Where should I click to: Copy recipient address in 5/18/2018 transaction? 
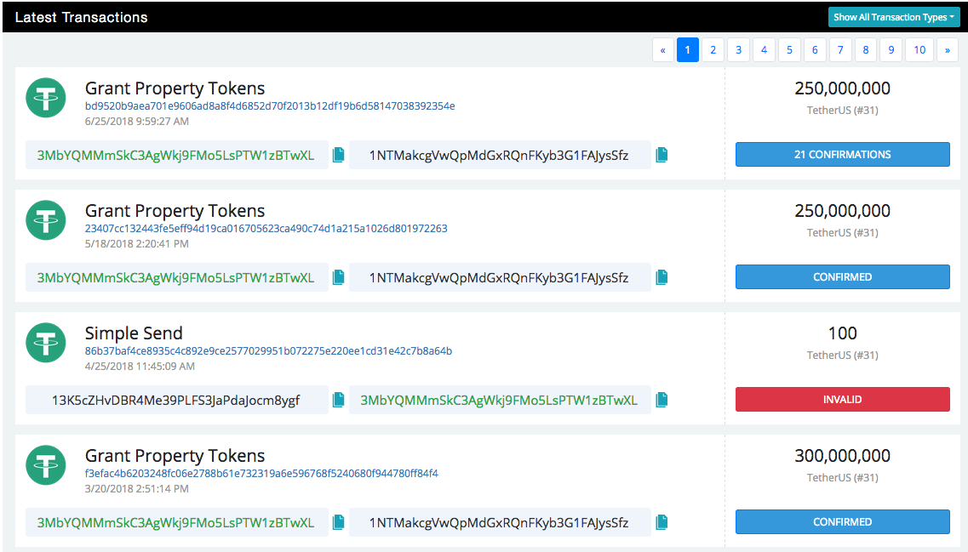662,277
